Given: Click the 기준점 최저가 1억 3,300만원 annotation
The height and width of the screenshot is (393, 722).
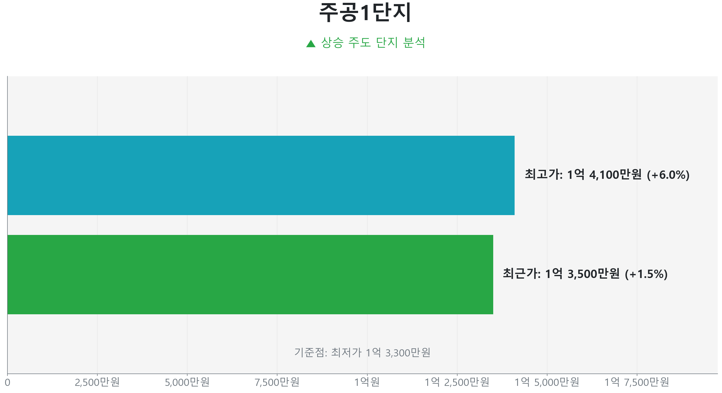Looking at the screenshot, I should tap(362, 353).
